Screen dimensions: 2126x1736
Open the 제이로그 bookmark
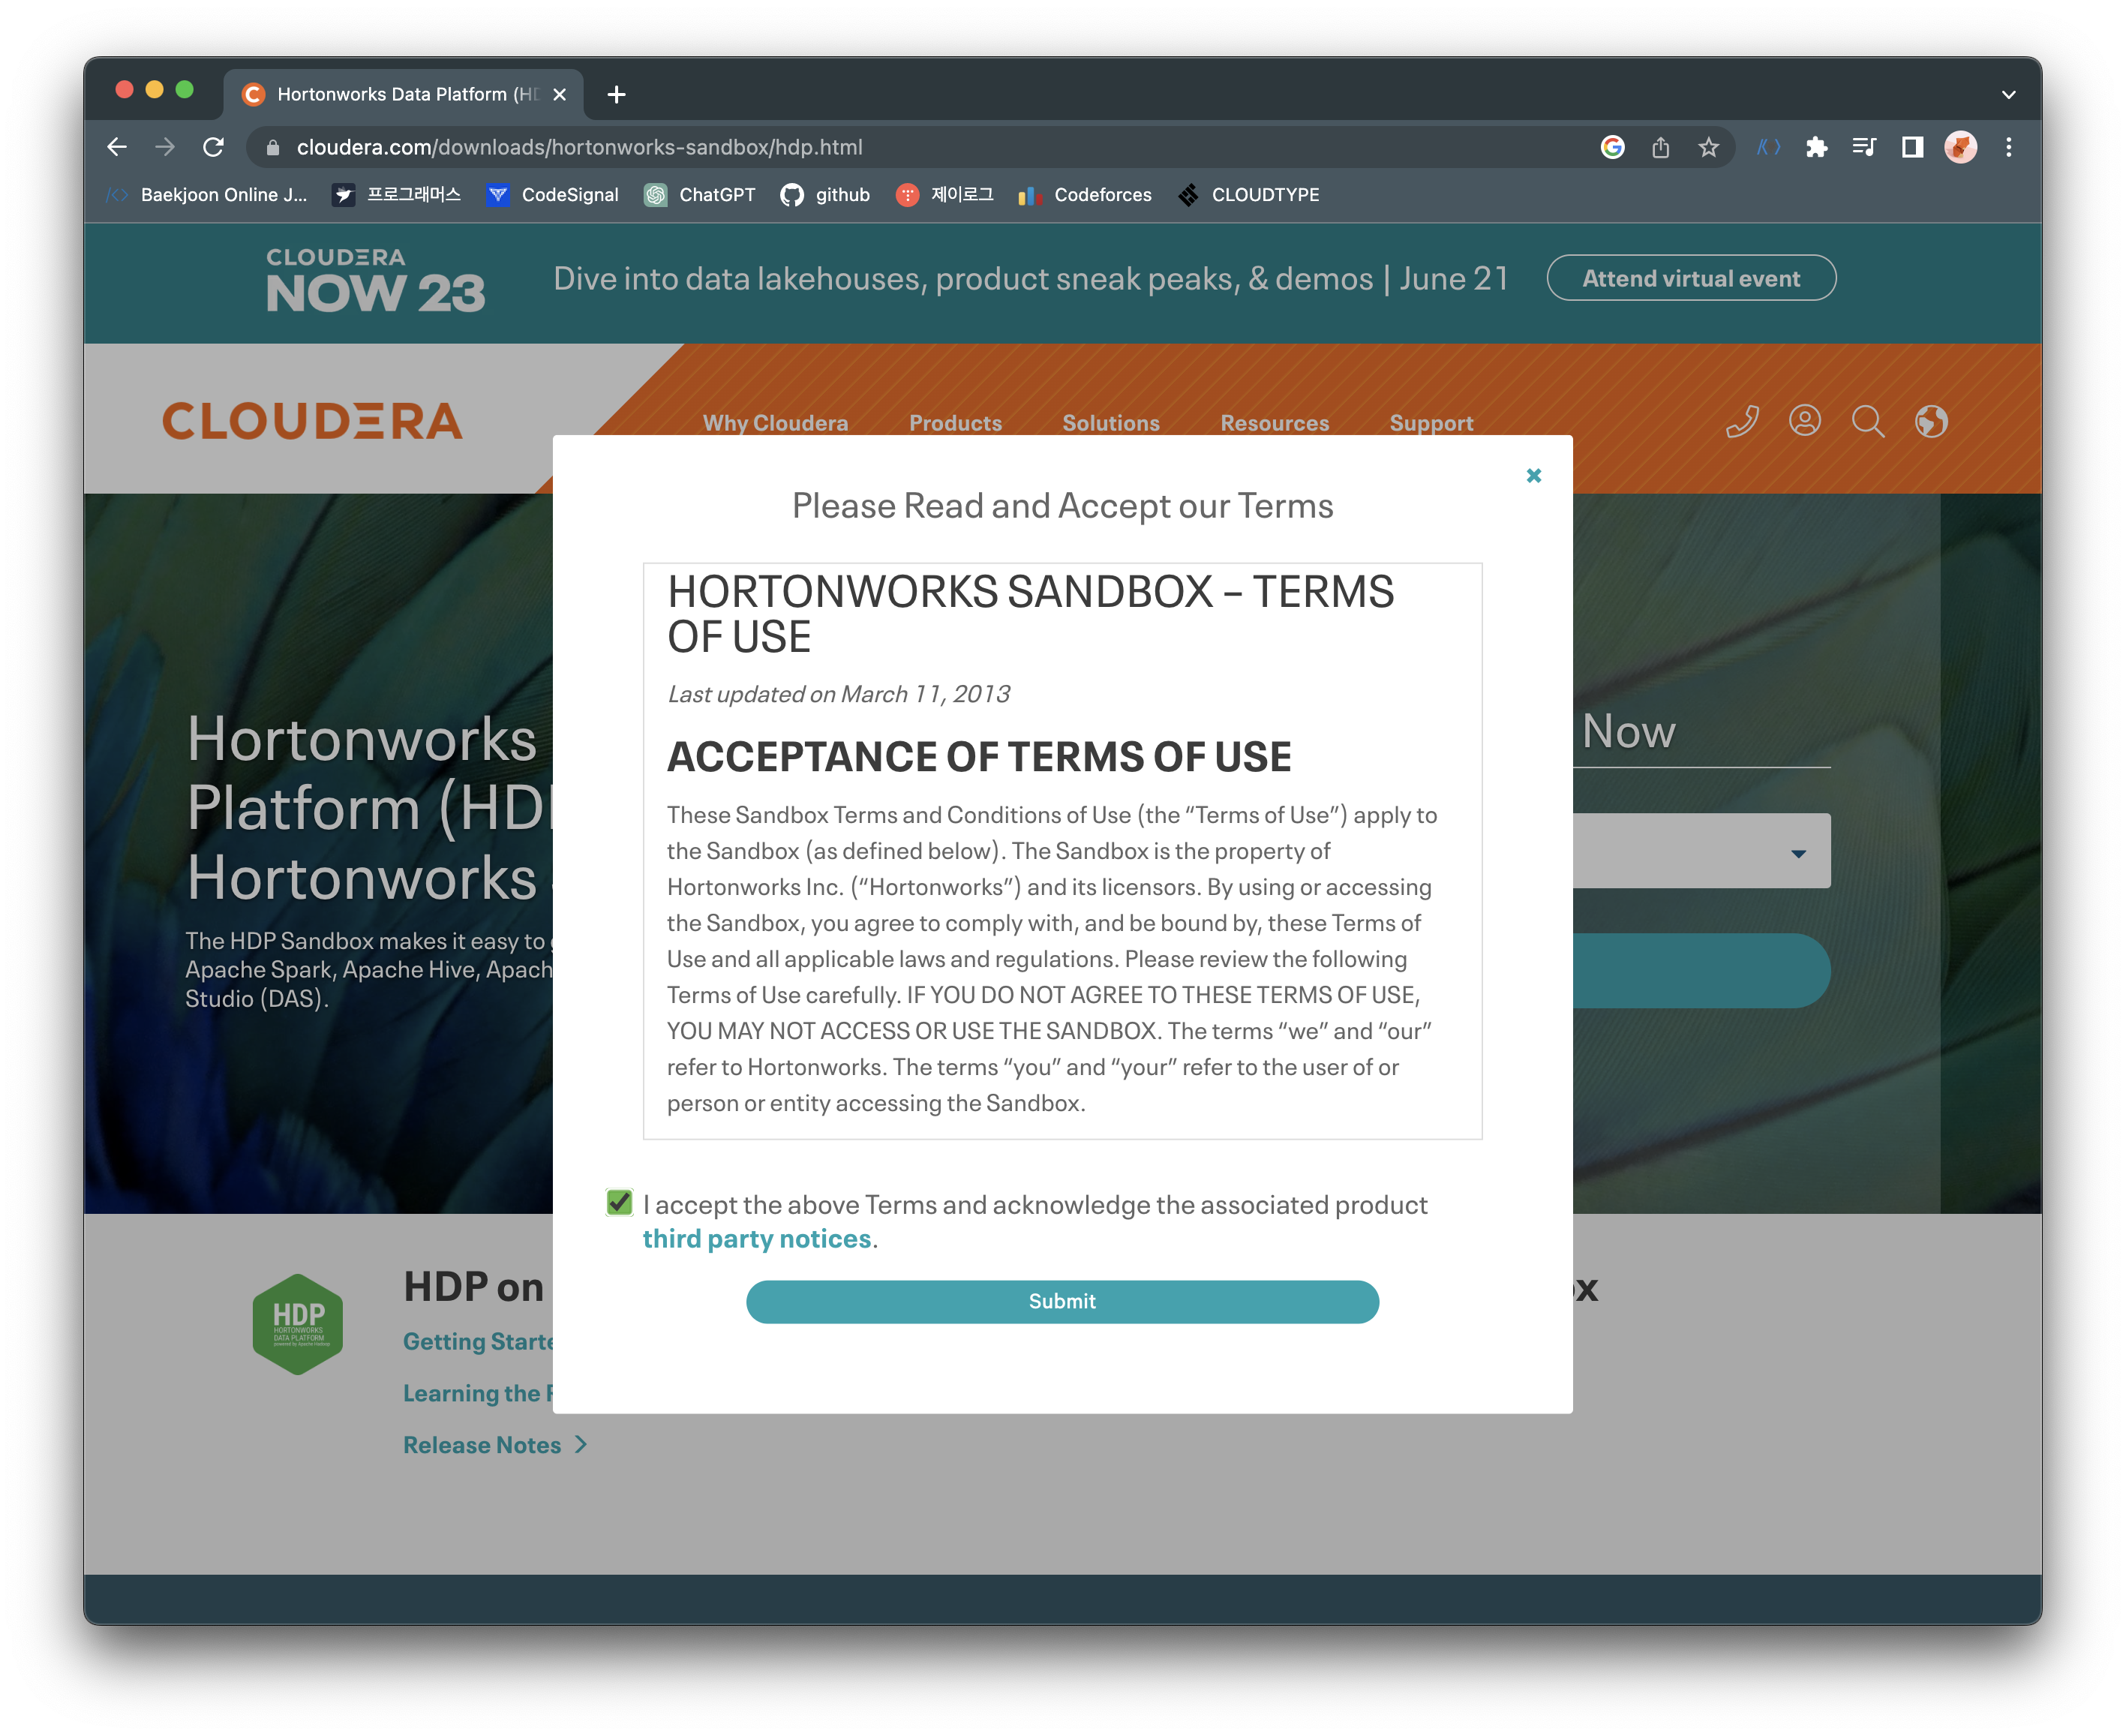coord(945,195)
